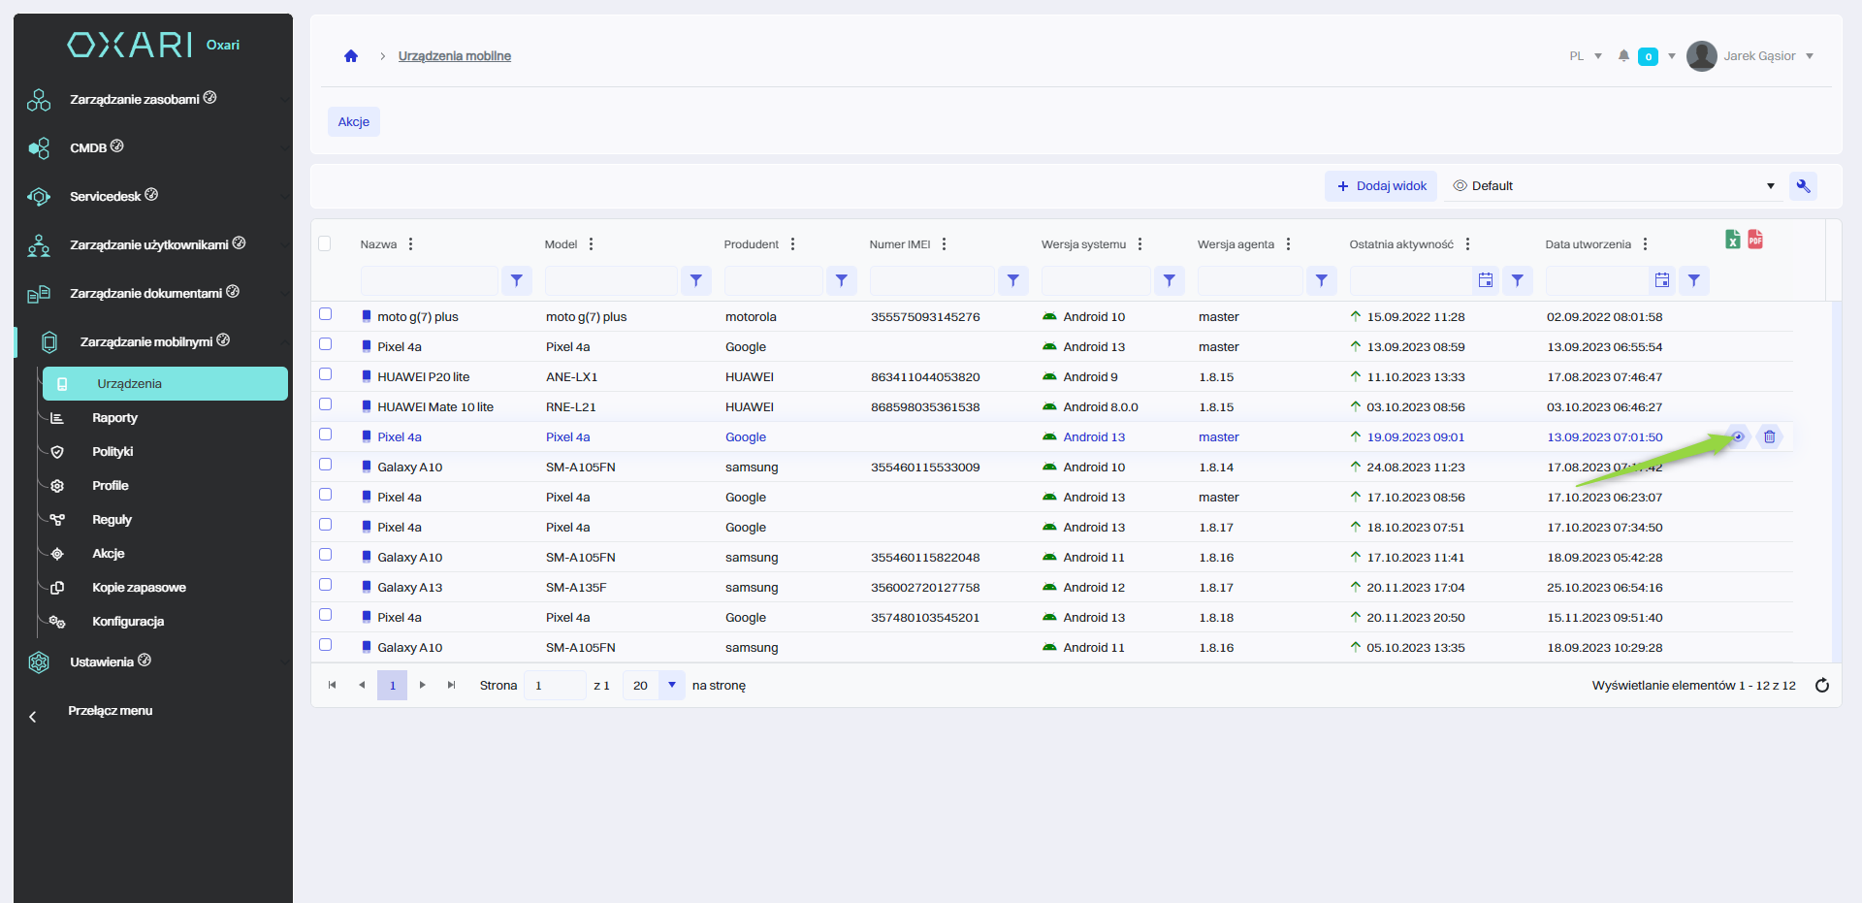Expand the items per page dropdown
The image size is (1862, 903).
[671, 686]
